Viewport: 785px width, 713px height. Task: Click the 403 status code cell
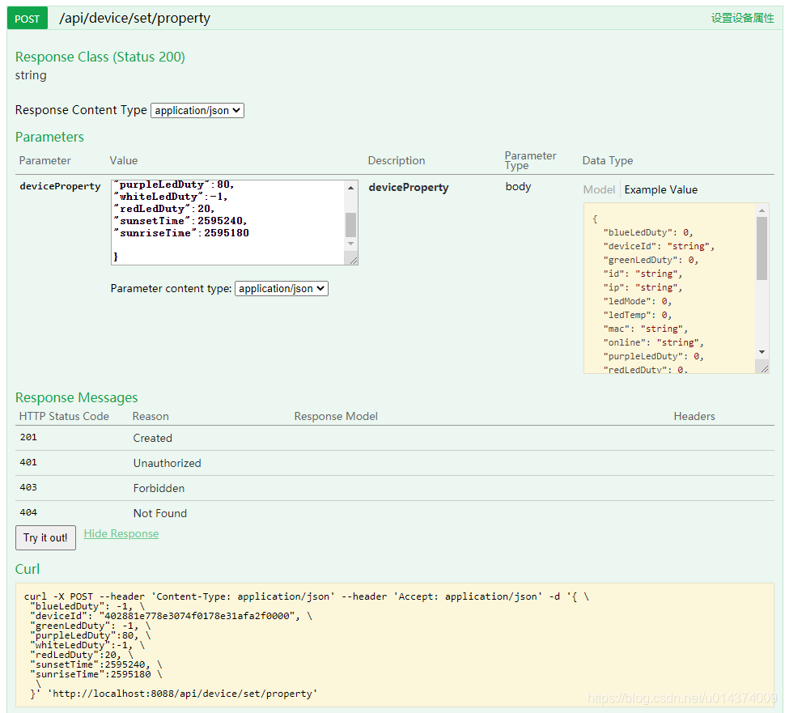(x=28, y=488)
